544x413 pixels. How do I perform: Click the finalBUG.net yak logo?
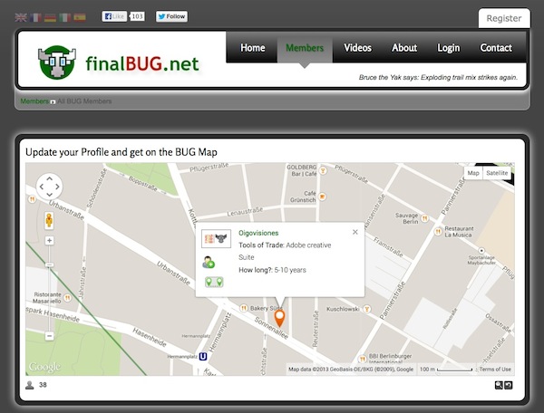pyautogui.click(x=57, y=62)
